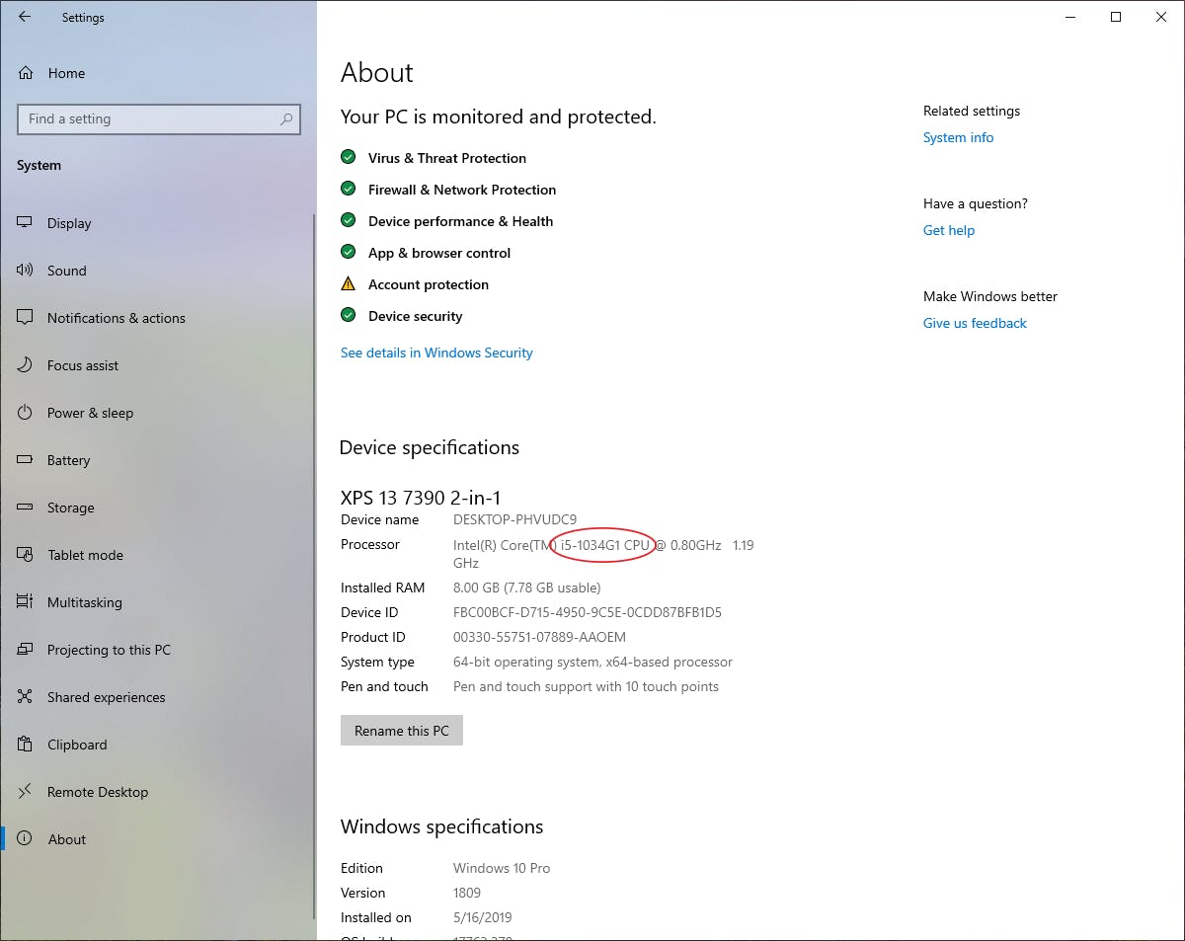Click the Tablet mode icon
This screenshot has height=941, width=1185.
coord(26,555)
